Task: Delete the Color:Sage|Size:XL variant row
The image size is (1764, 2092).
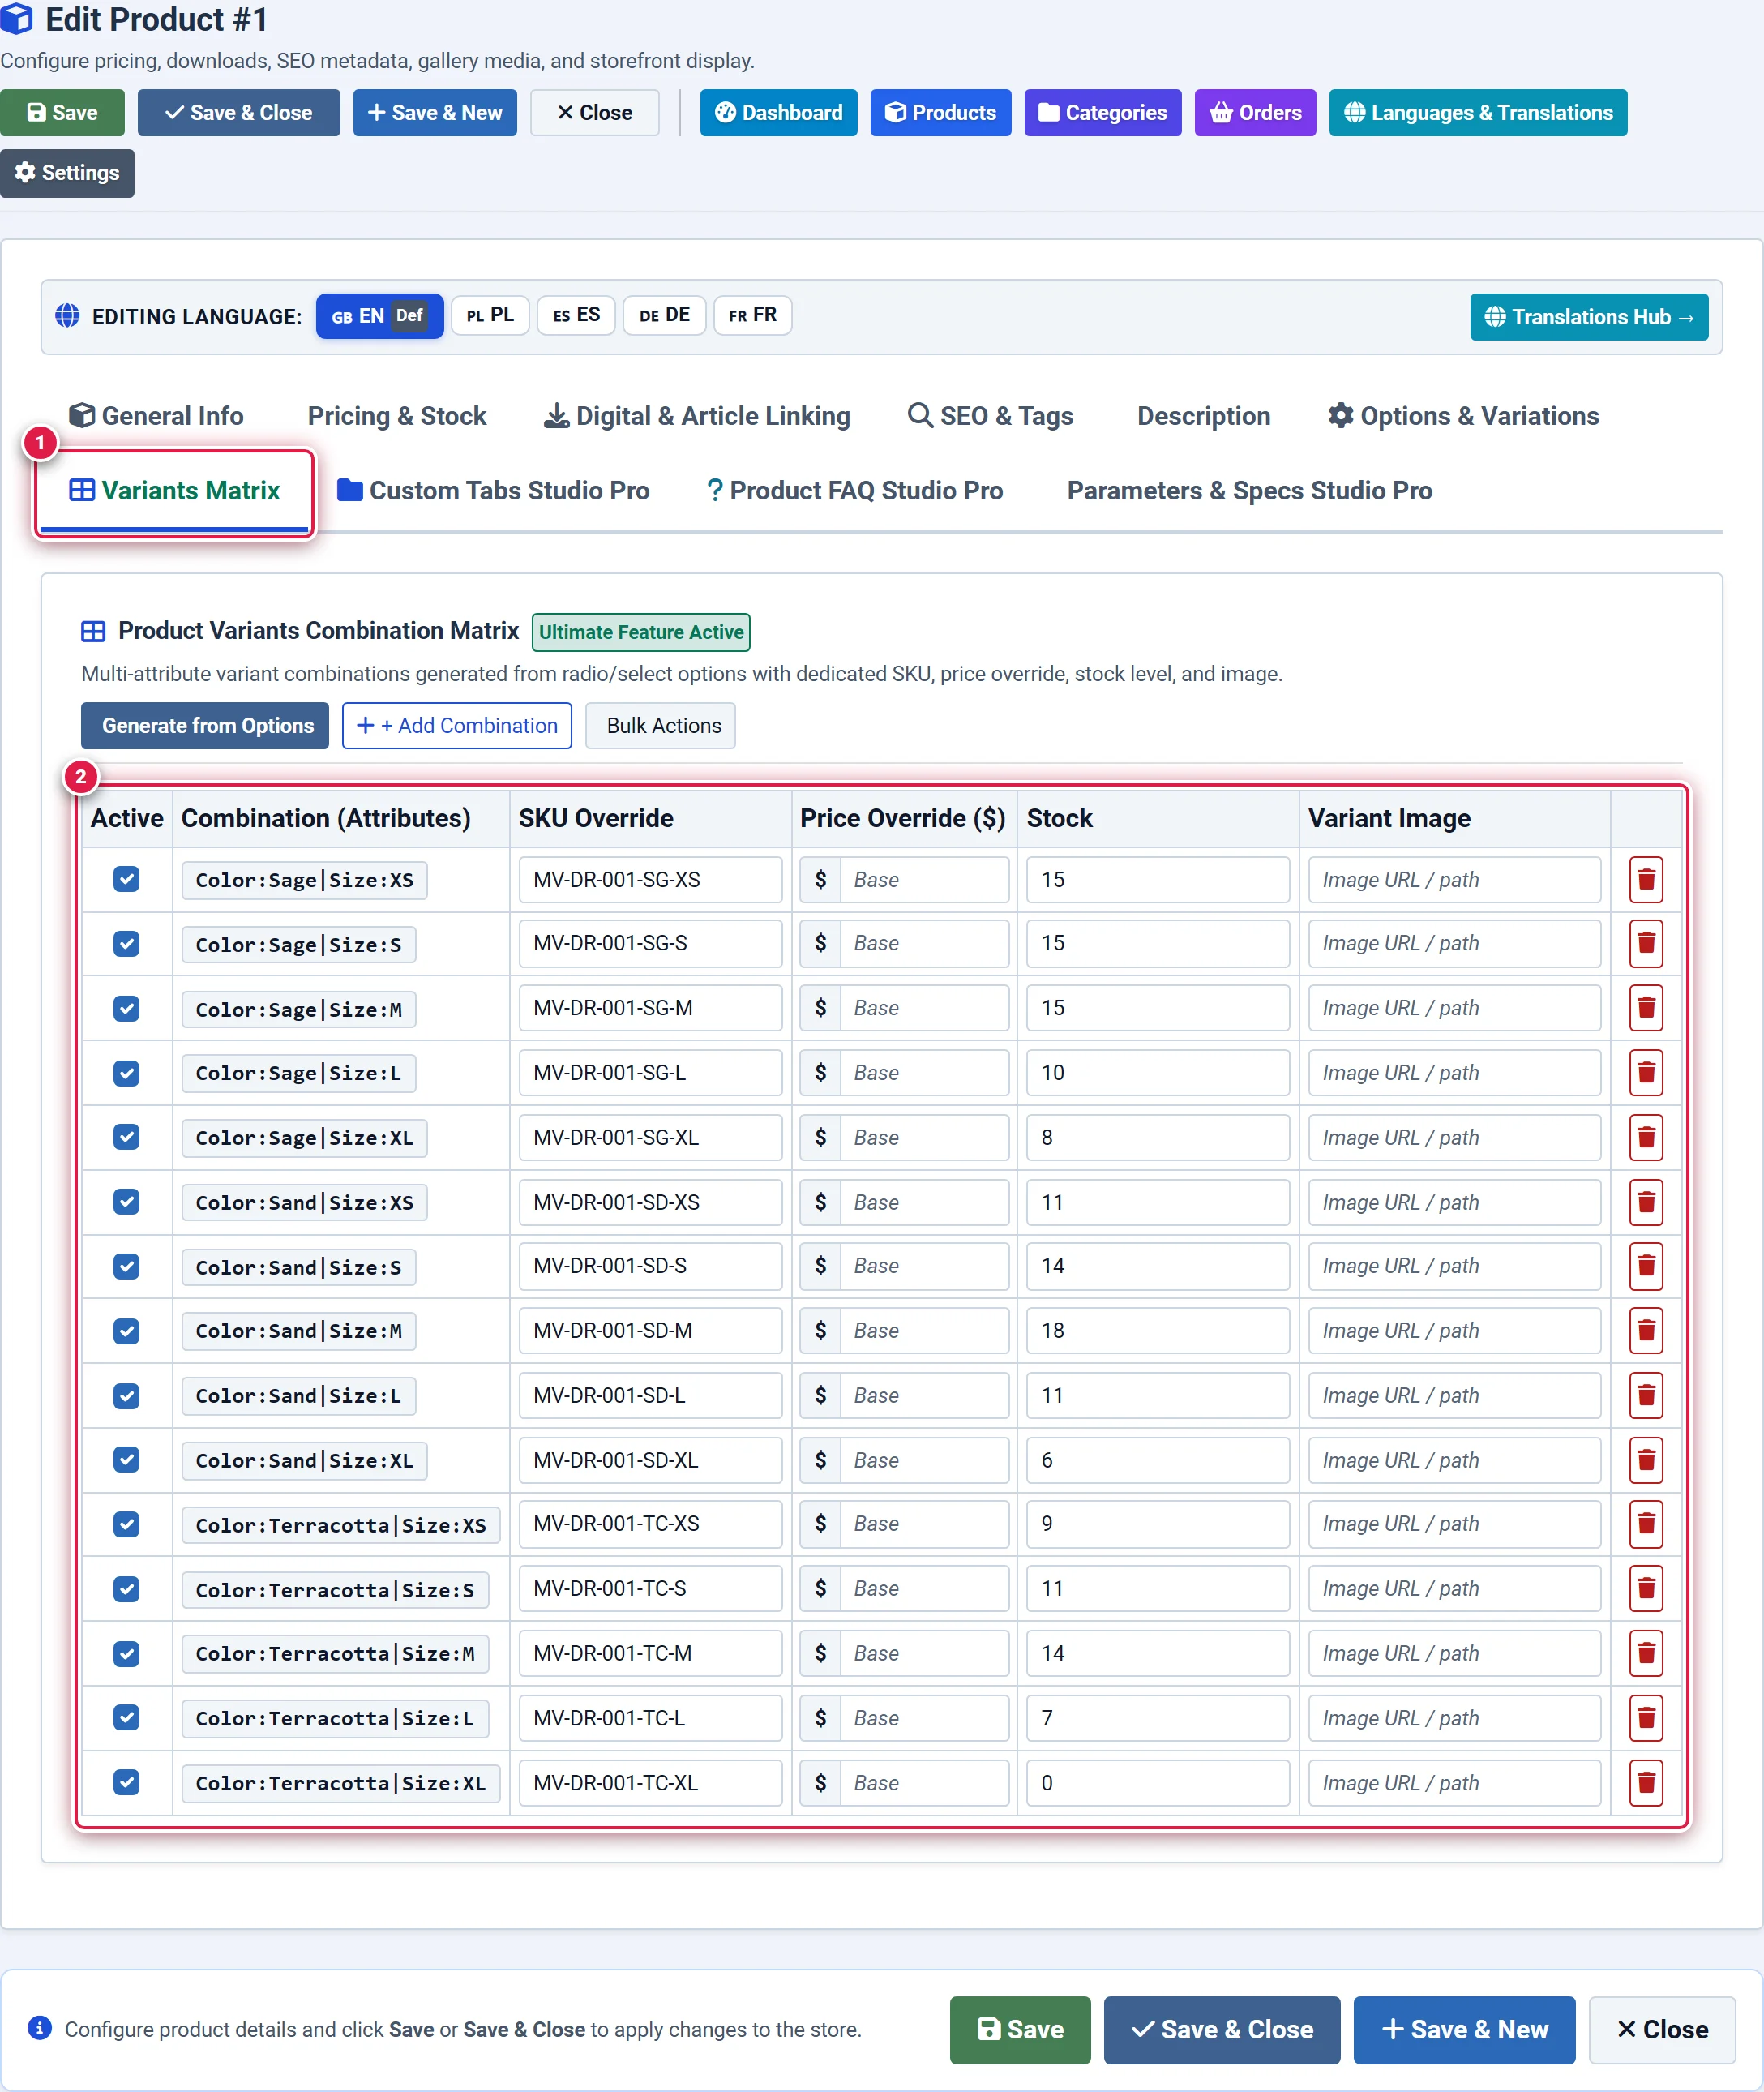Action: [x=1645, y=1138]
